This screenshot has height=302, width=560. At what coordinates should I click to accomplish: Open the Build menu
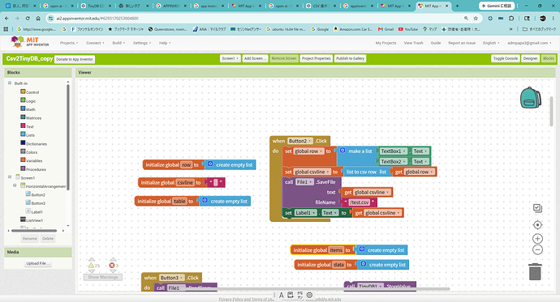(x=118, y=43)
